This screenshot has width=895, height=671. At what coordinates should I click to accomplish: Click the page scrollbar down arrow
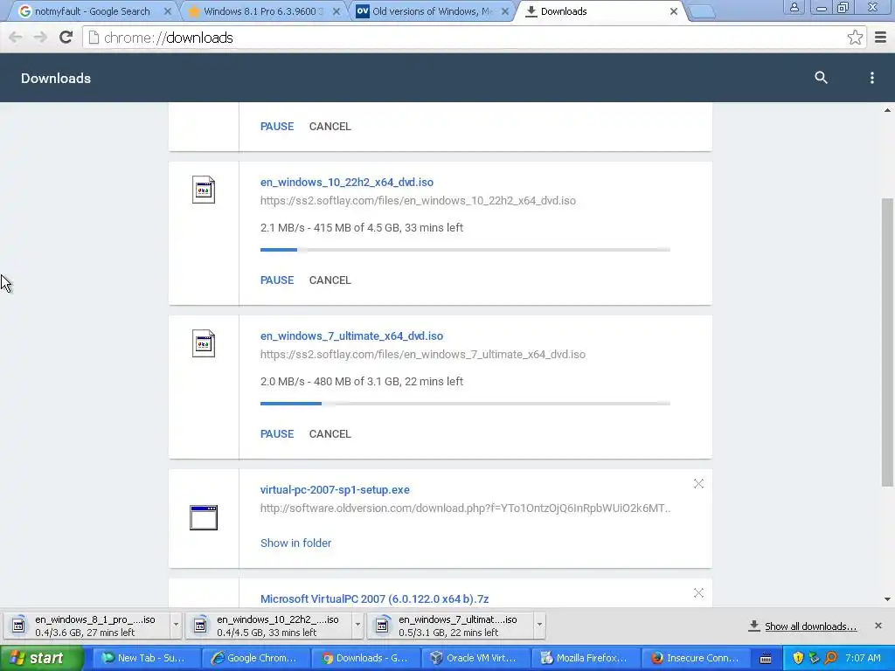pos(887,599)
